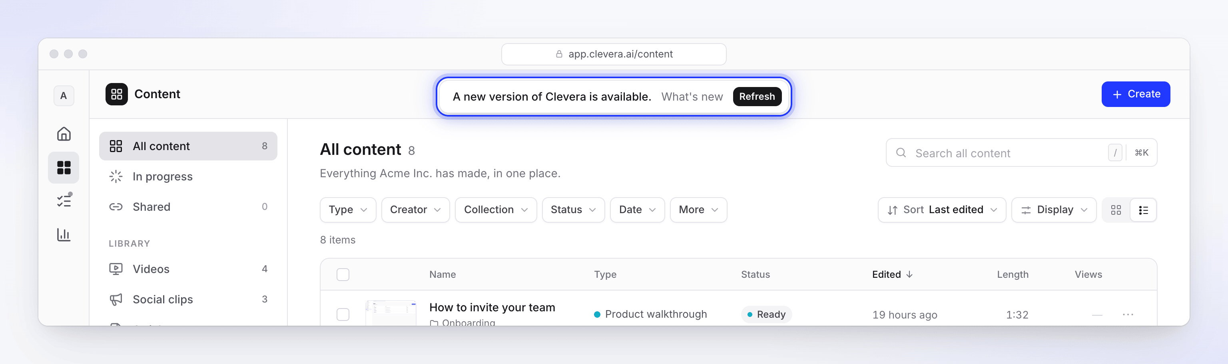The height and width of the screenshot is (364, 1228).
Task: Click the search magnifier icon
Action: (x=901, y=153)
